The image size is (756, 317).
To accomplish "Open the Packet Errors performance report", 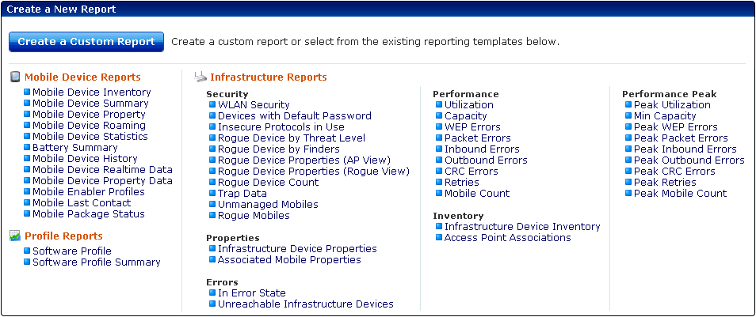I will [478, 138].
